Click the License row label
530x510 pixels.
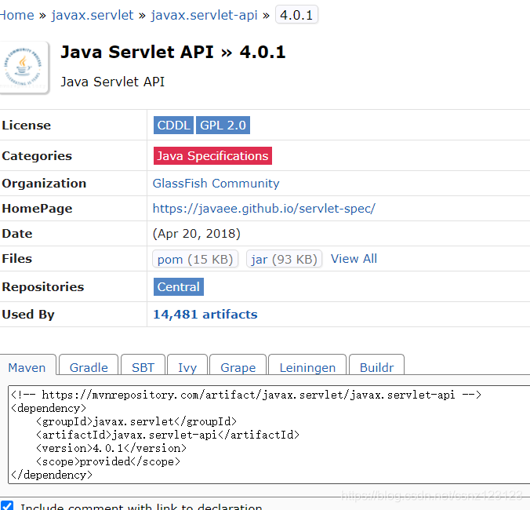27,125
